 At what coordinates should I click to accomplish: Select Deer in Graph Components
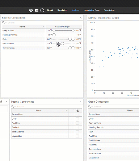[114, 119]
